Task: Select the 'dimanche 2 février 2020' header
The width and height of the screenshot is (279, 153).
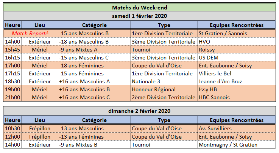Action: coord(139,111)
